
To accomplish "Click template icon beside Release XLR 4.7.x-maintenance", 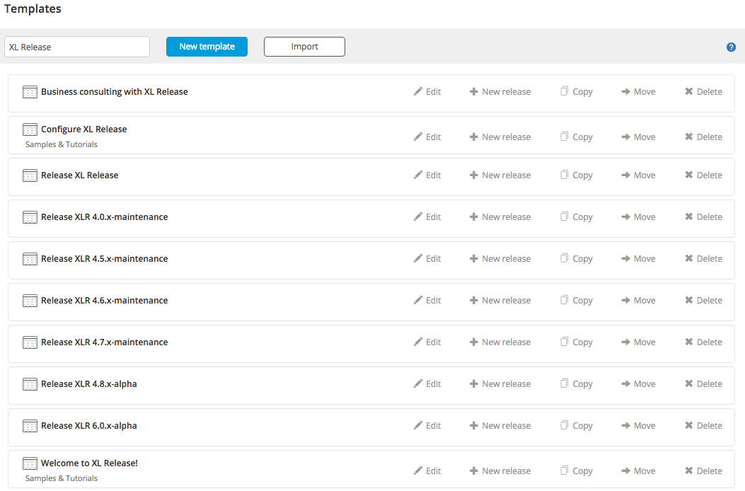I will [30, 342].
